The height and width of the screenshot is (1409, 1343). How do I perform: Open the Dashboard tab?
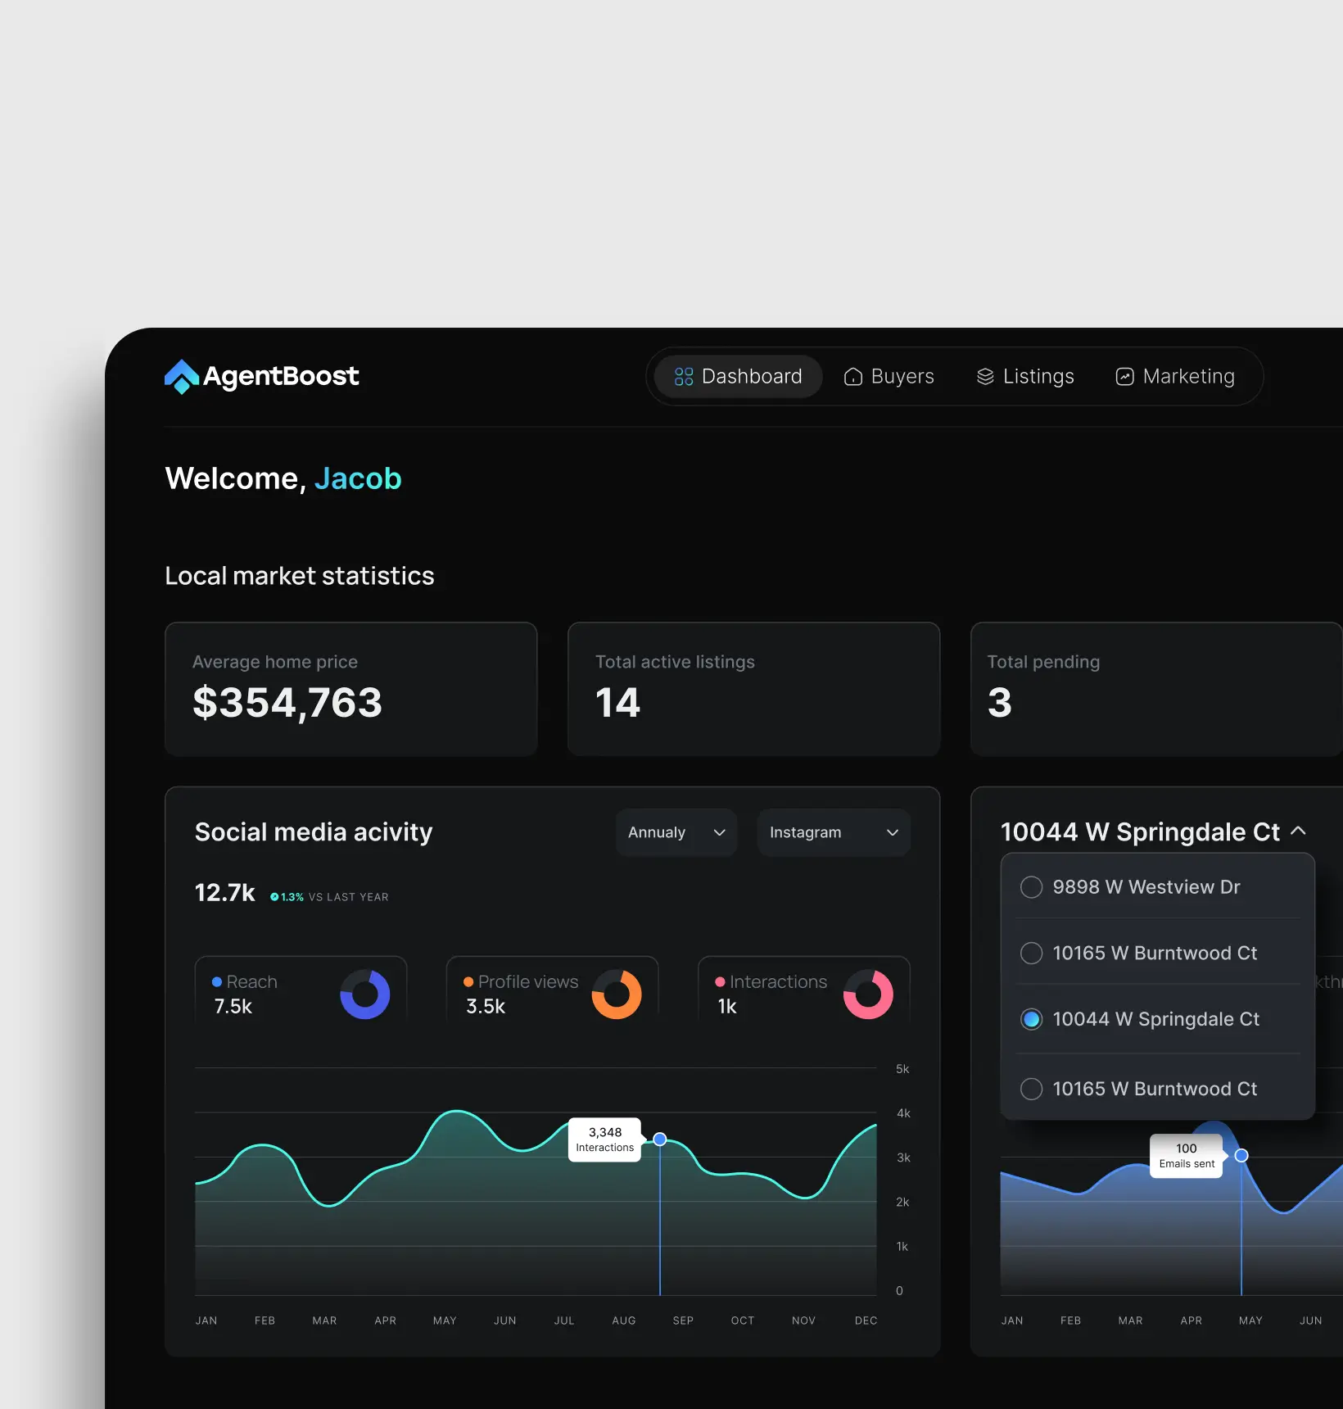pos(738,377)
